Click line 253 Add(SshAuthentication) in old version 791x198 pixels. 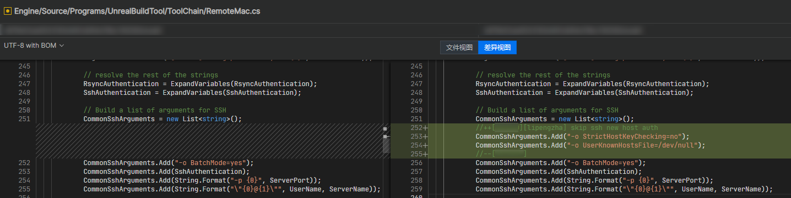pyautogui.click(x=166, y=172)
